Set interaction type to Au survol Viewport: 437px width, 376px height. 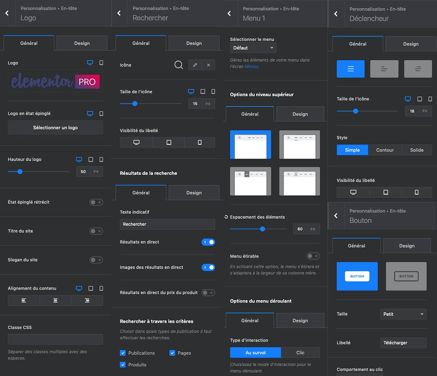[x=256, y=353]
